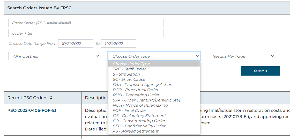Choose PCO - Procedural Order
290x139 pixels.
[x=136, y=90]
